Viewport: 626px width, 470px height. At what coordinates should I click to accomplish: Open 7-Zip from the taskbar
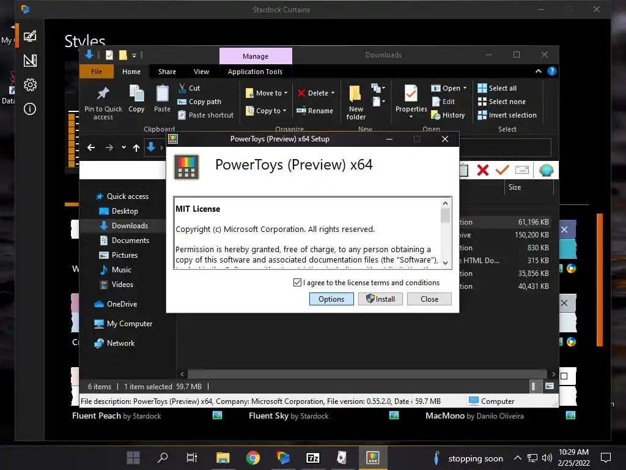tap(312, 458)
